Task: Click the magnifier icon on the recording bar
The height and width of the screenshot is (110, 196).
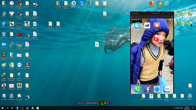Action: click(x=82, y=103)
